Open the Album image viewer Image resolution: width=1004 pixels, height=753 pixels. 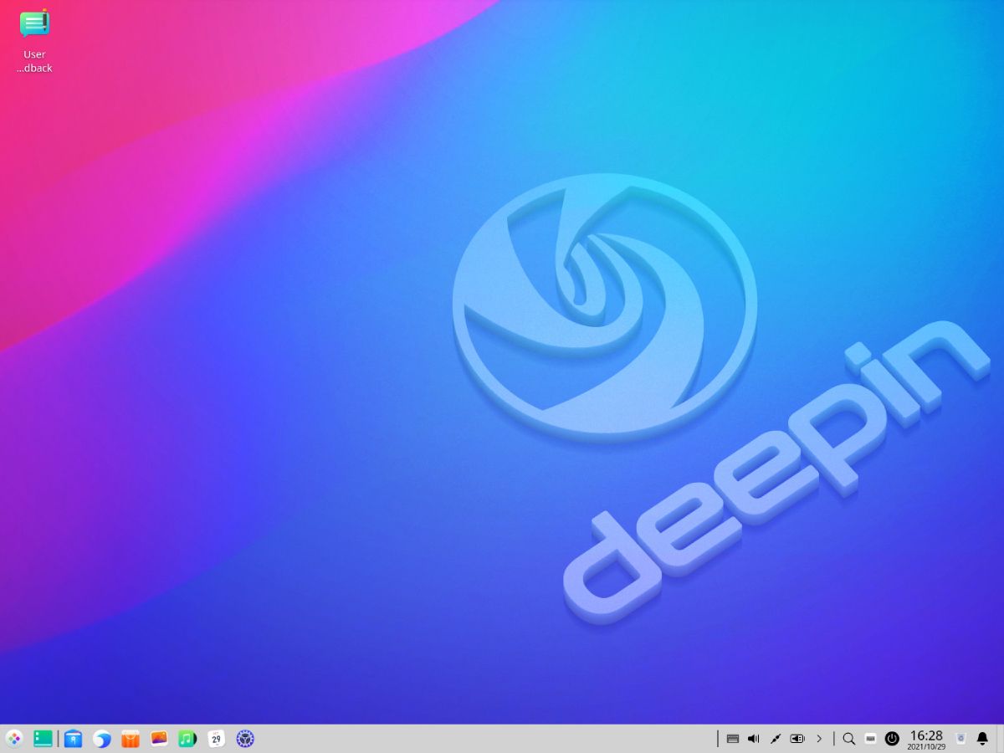coord(158,739)
